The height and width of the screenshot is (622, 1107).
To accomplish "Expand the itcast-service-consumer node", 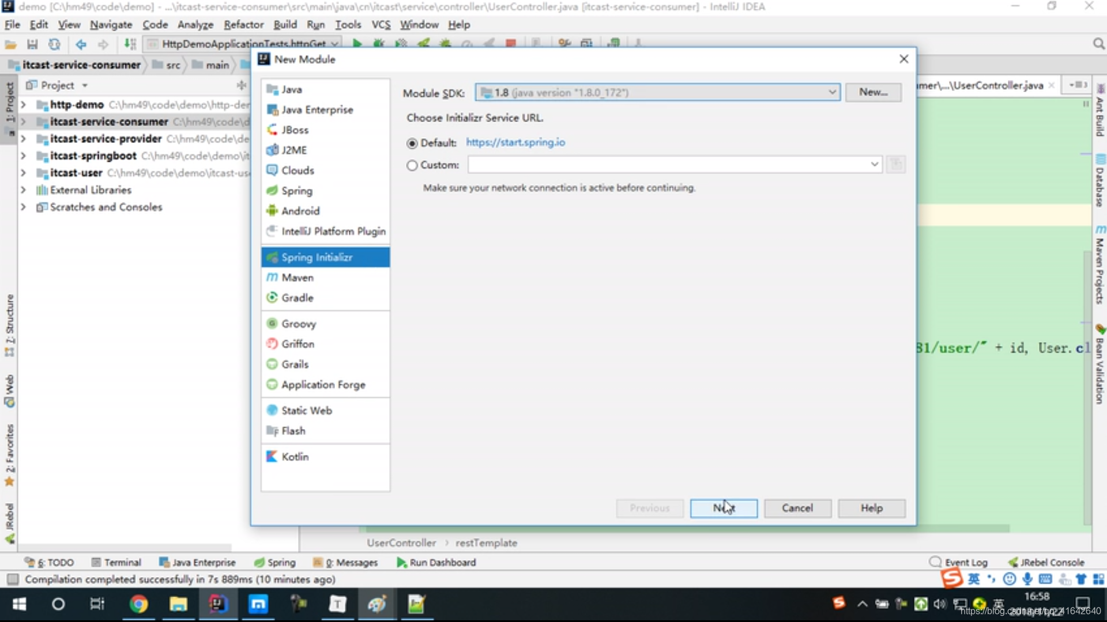I will coord(23,122).
